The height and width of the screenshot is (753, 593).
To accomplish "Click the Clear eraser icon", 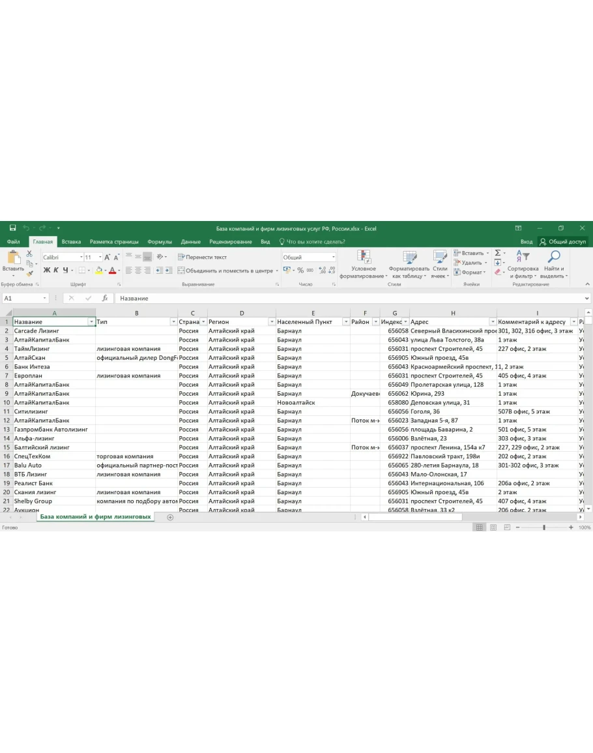I will point(498,273).
